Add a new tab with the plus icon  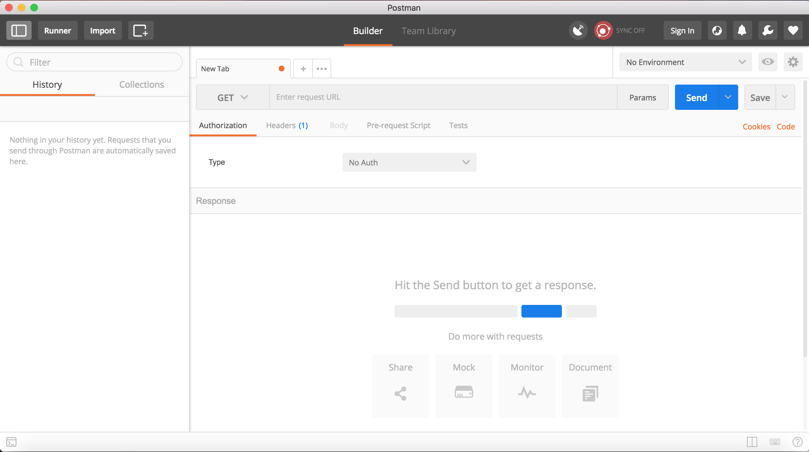[x=303, y=68]
